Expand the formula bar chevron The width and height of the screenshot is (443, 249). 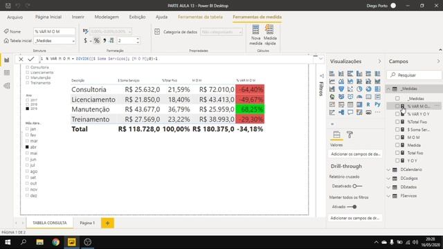[320, 59]
